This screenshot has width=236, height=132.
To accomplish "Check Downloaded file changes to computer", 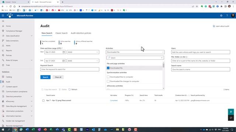I will click(x=108, y=81).
